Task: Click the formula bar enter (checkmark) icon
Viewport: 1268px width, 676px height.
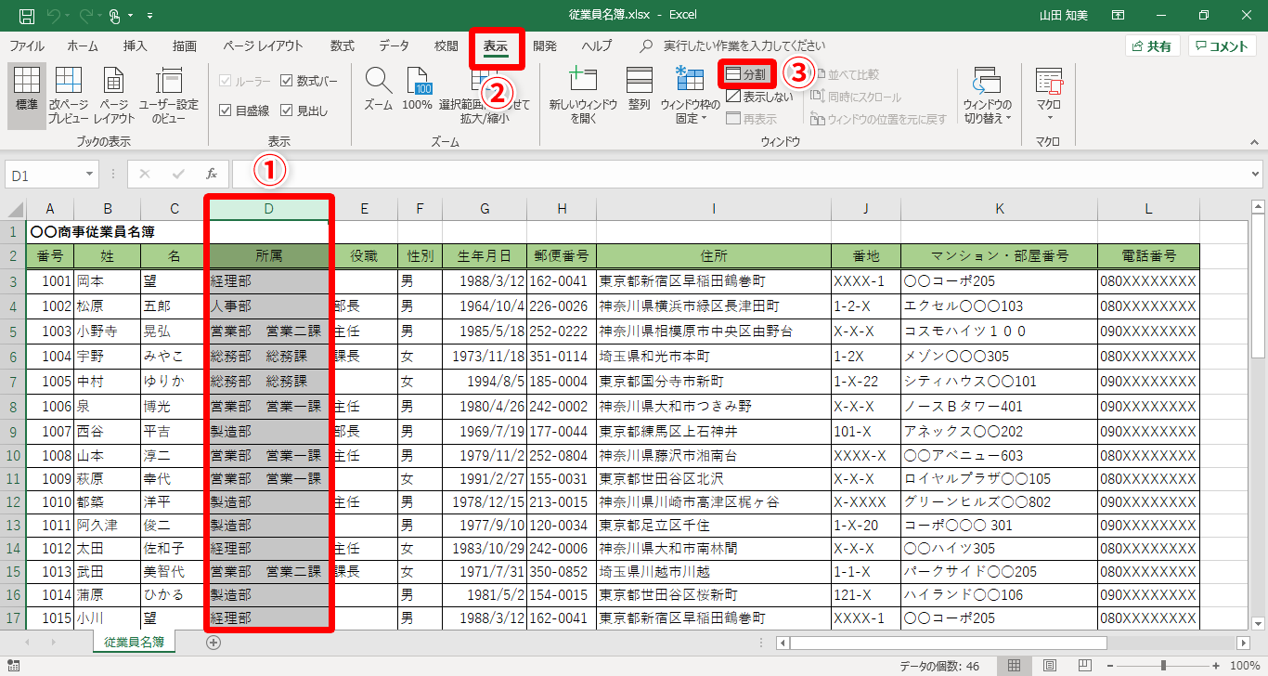Action: [x=178, y=174]
